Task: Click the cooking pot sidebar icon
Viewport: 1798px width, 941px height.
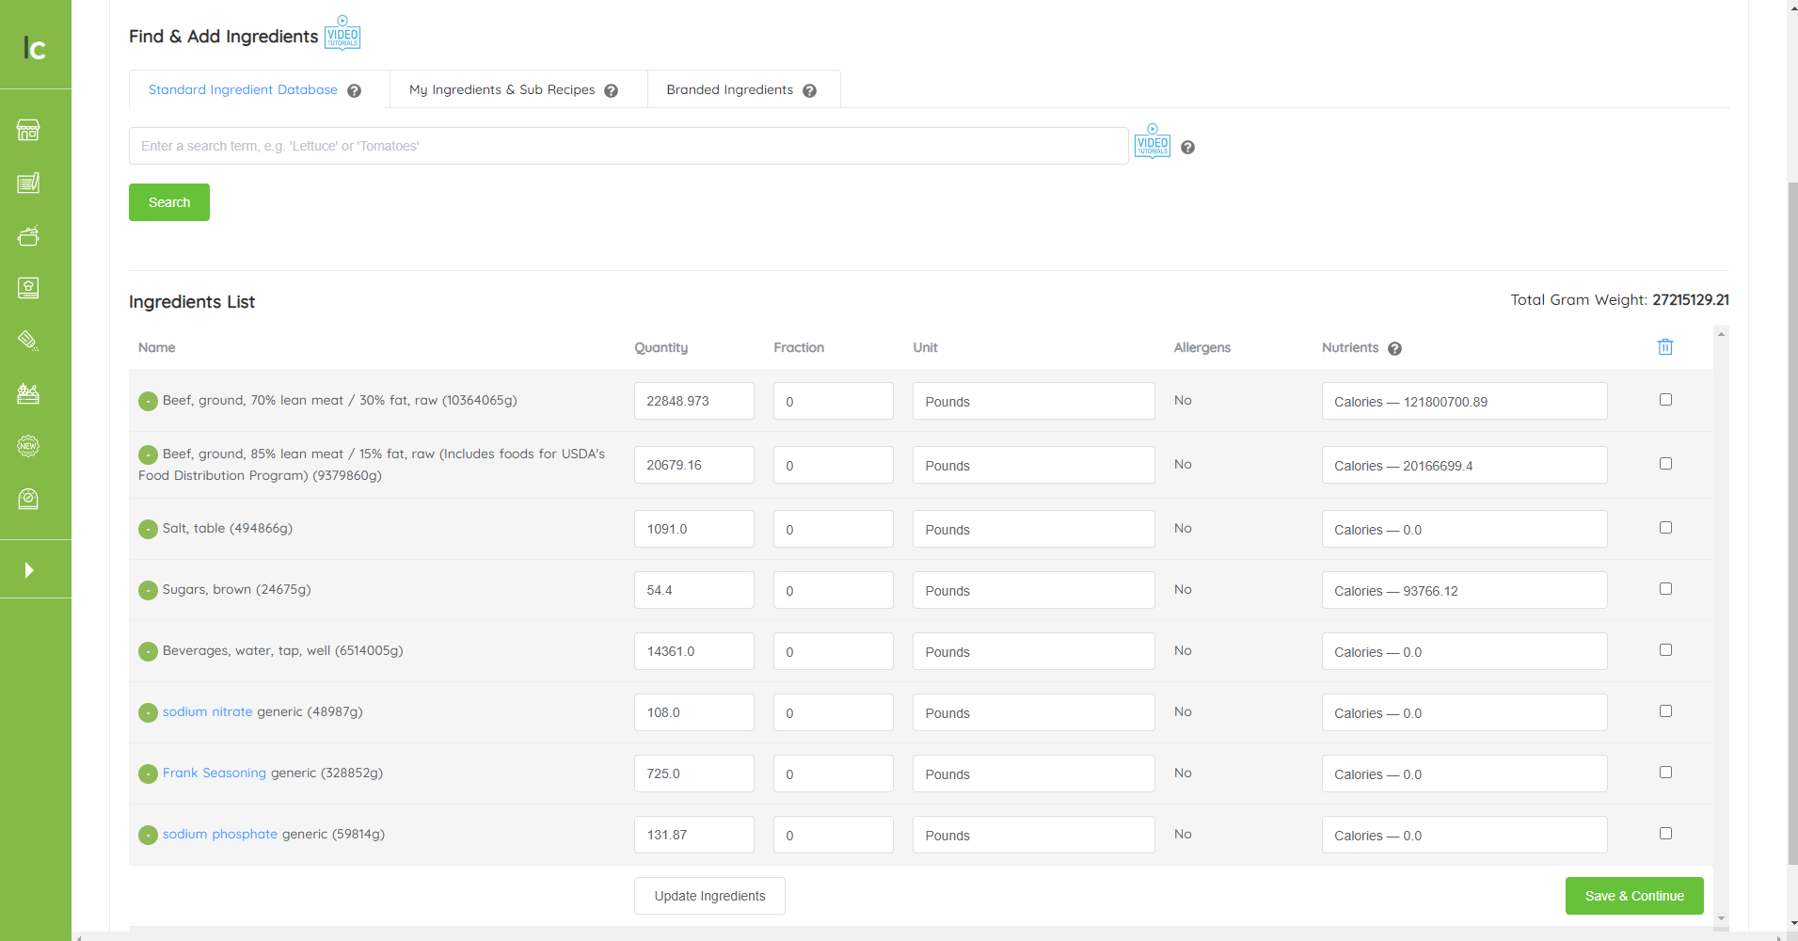Action: [28, 235]
